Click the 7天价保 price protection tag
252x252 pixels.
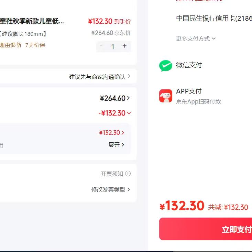35,45
